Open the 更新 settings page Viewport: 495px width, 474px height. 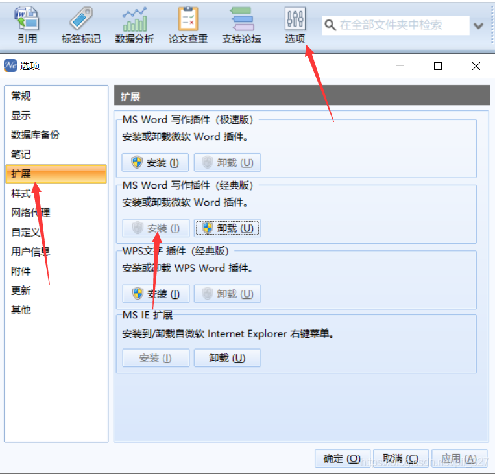56,290
